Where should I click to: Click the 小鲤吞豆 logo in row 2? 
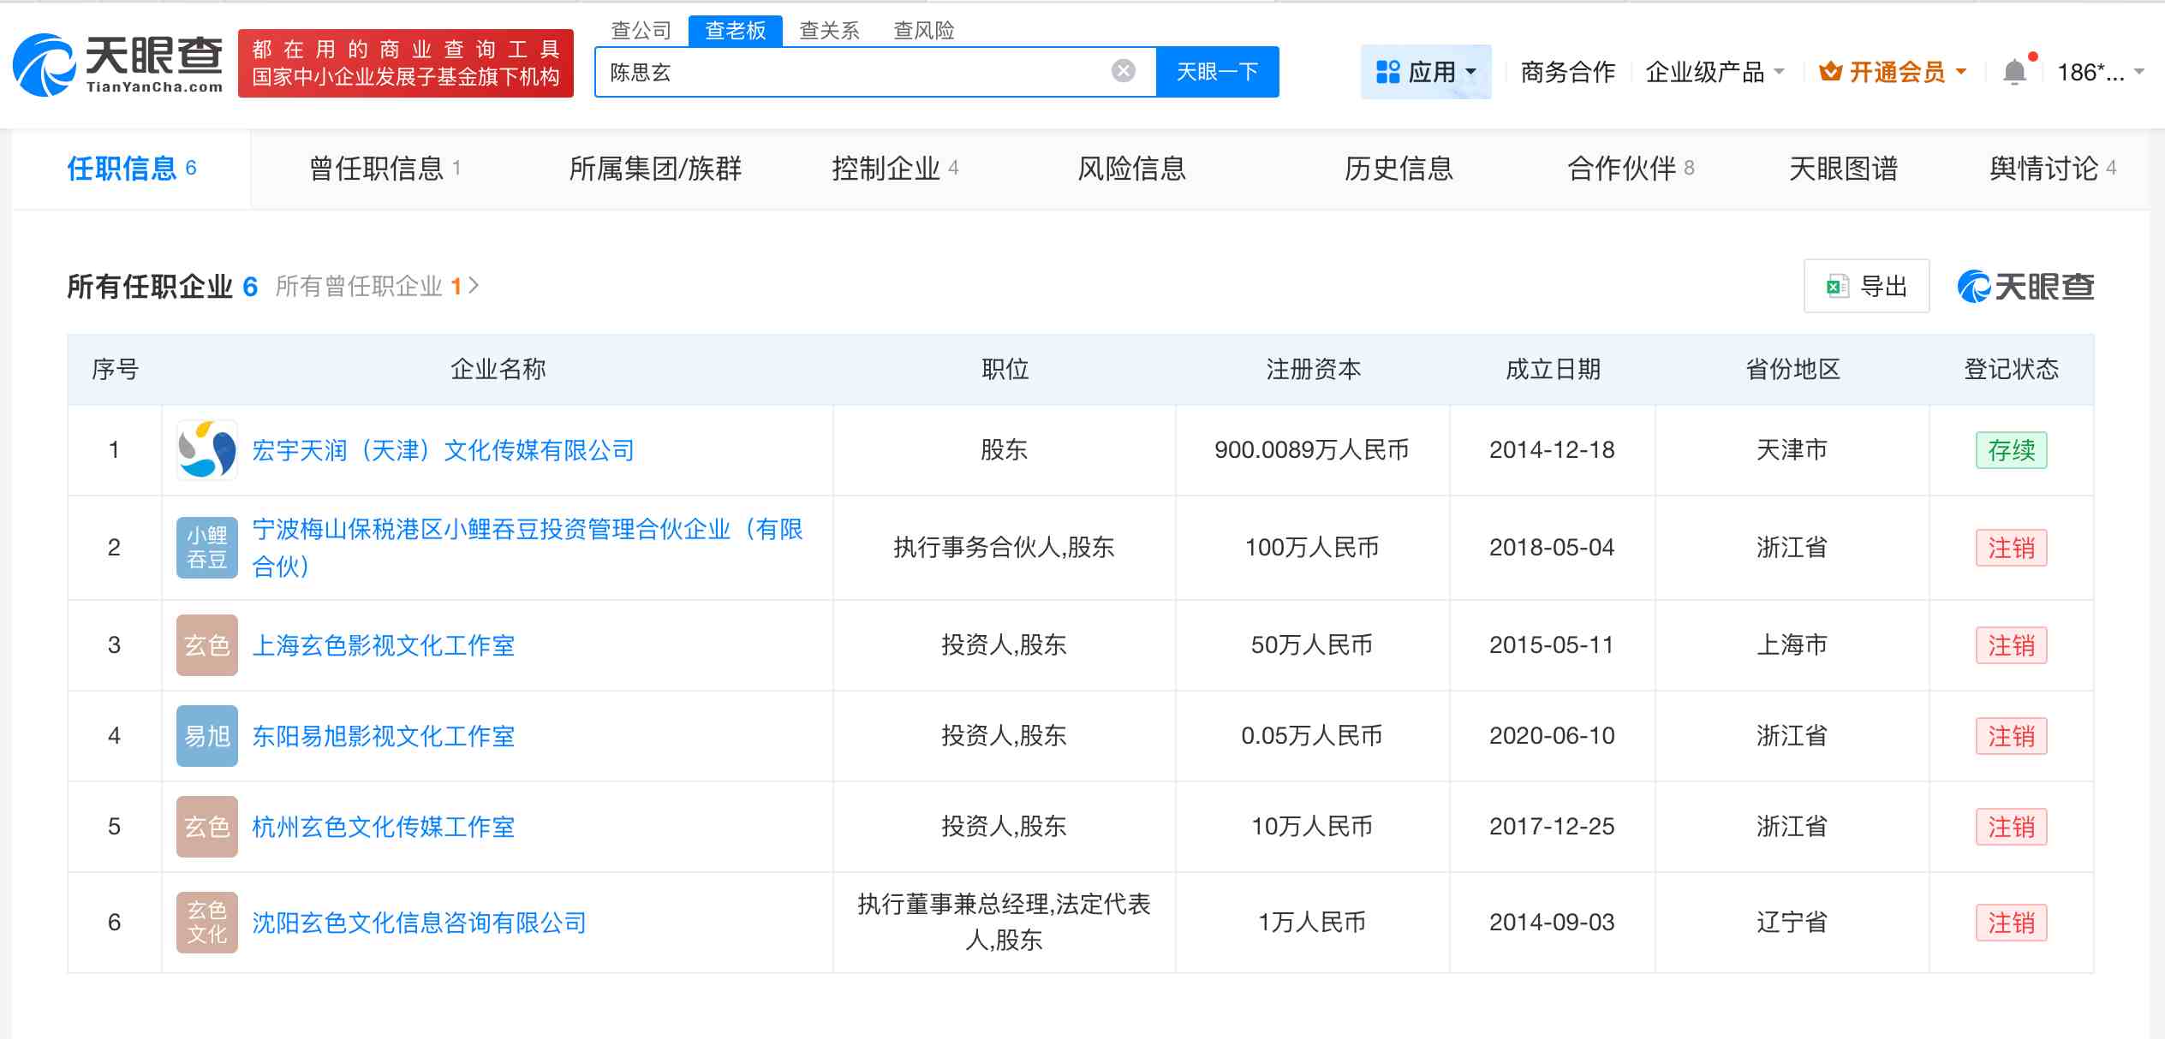[206, 548]
